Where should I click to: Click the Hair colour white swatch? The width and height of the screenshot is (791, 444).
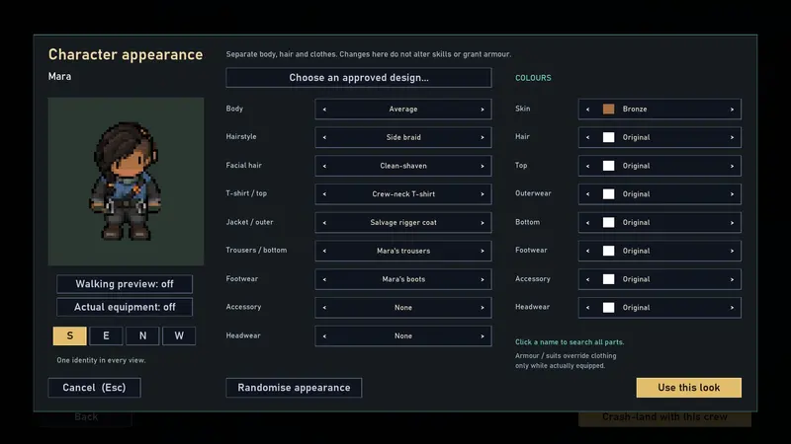[x=608, y=137]
